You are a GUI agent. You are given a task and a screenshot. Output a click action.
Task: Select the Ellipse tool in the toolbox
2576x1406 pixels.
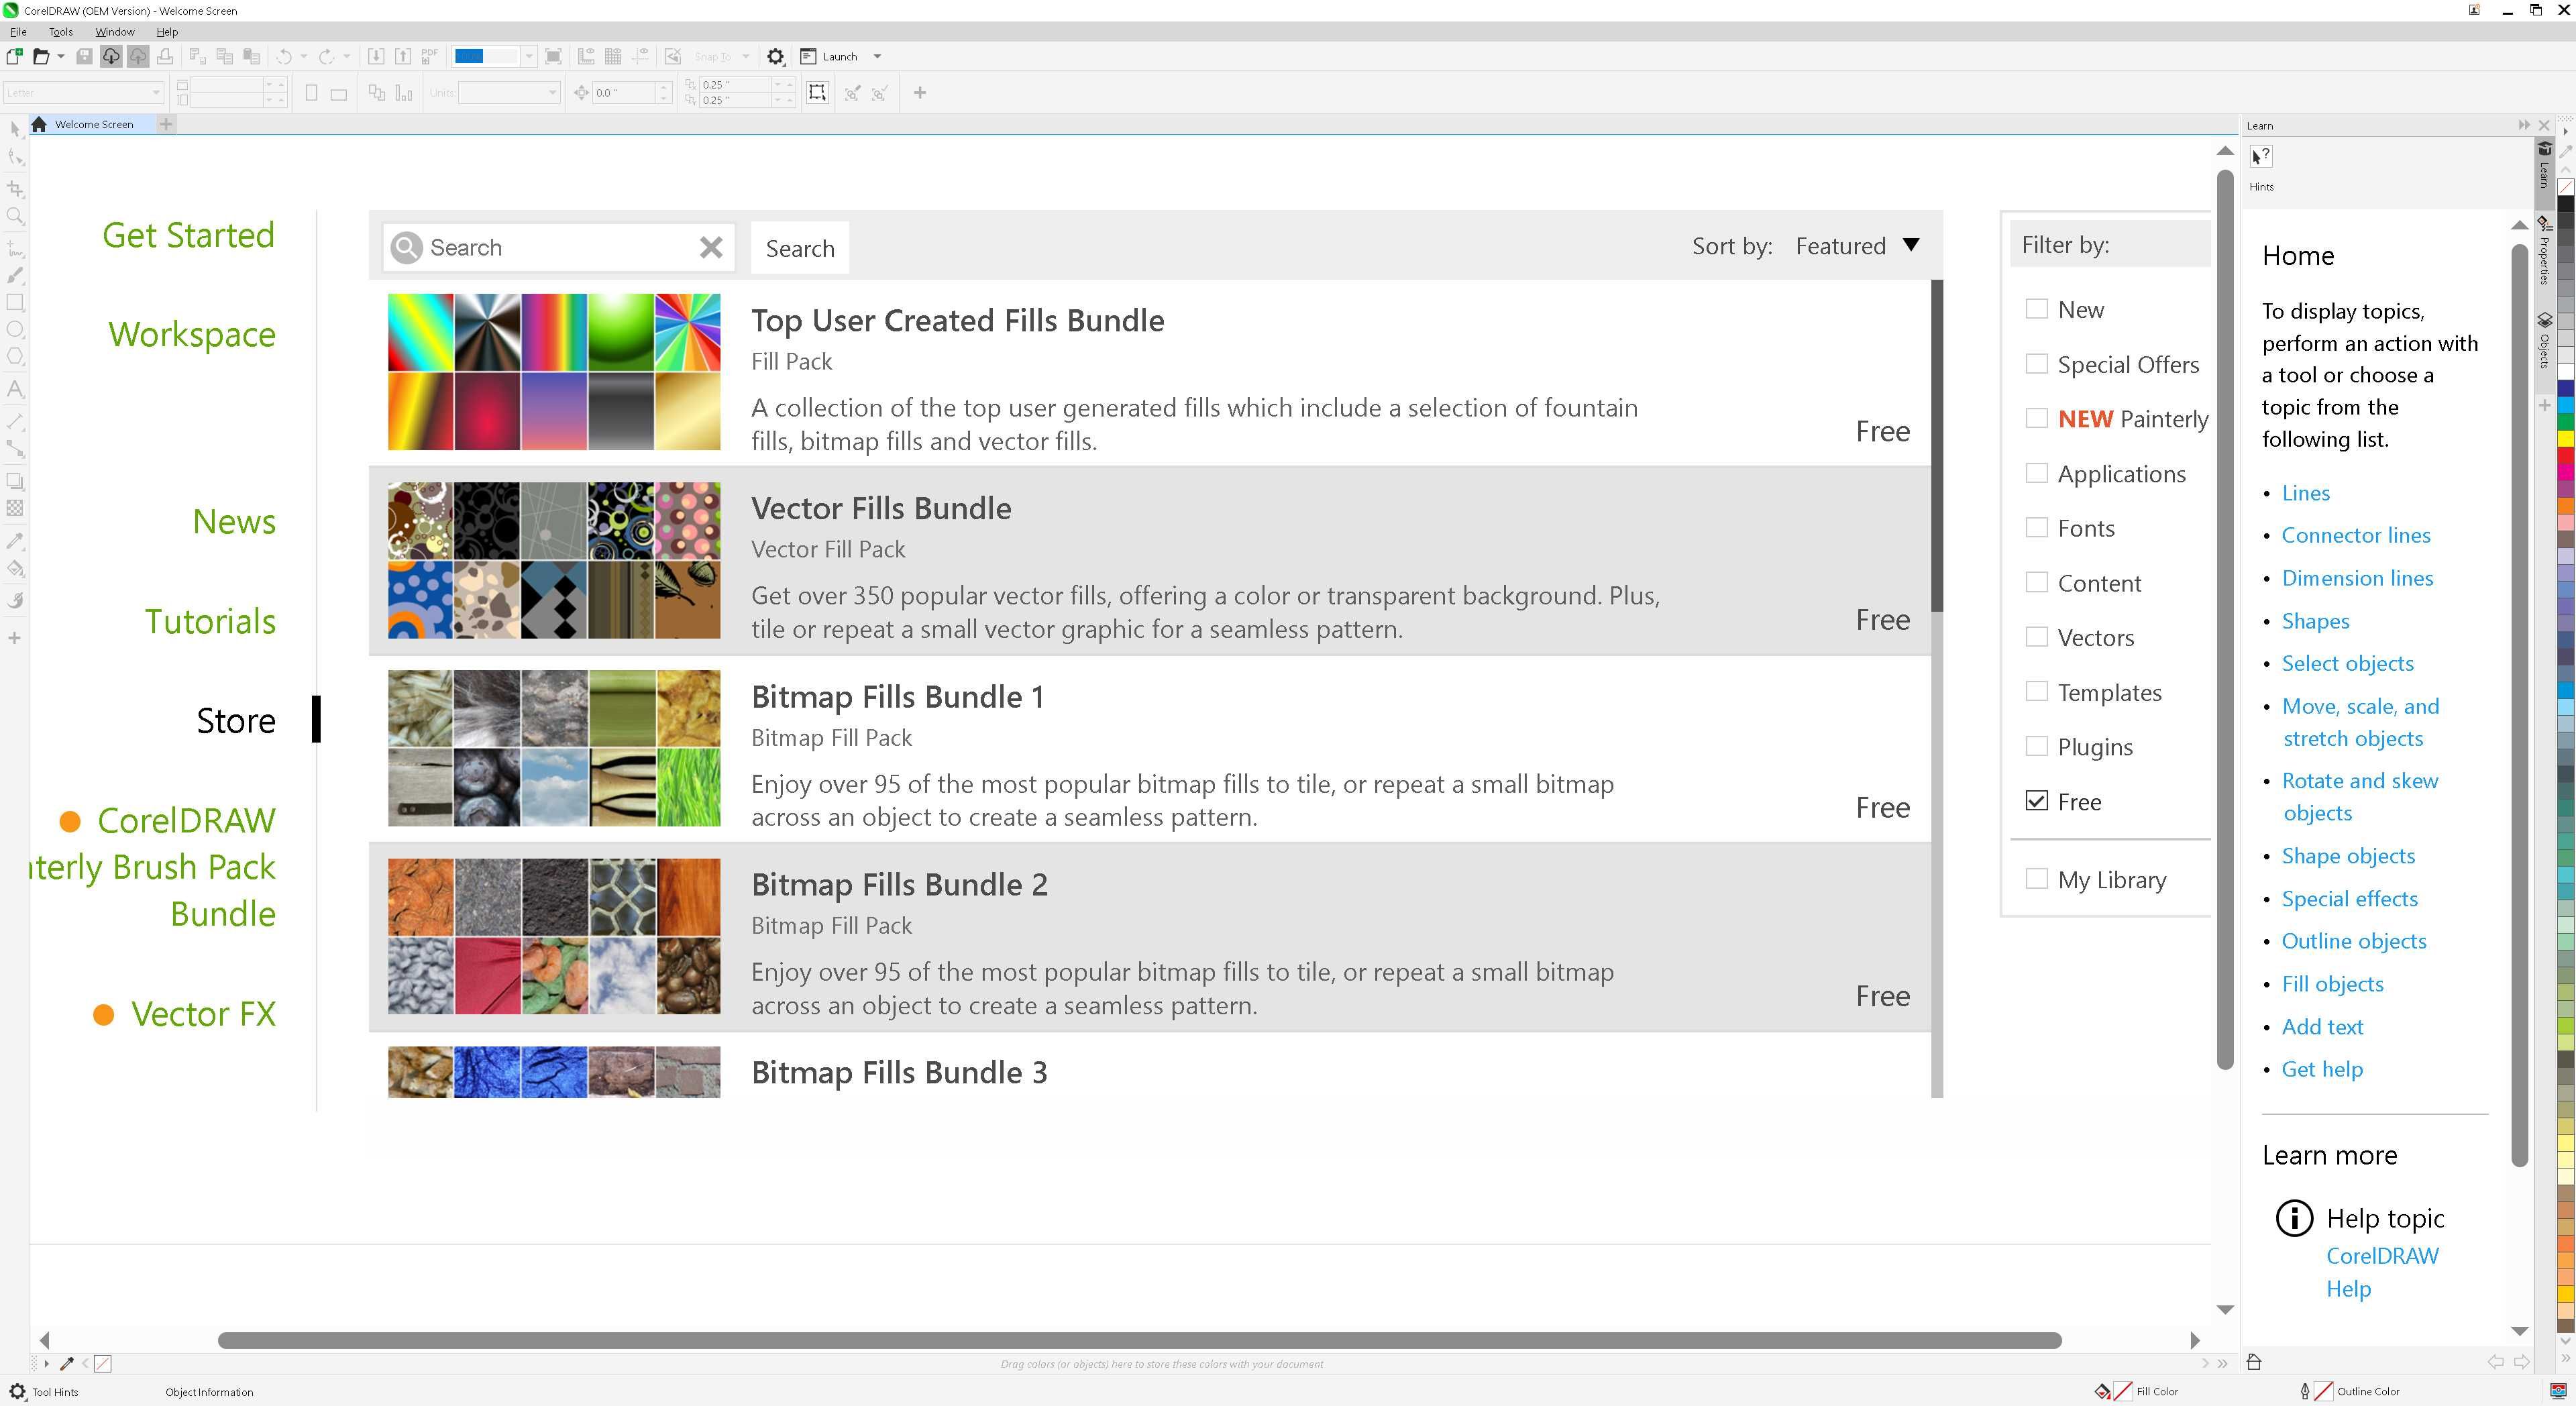click(x=14, y=330)
